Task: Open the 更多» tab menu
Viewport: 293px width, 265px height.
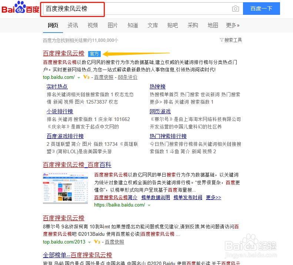Action: pyautogui.click(x=233, y=25)
